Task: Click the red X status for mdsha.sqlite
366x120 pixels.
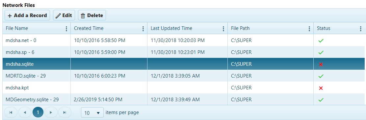Action: 321,64
